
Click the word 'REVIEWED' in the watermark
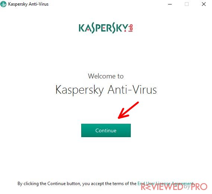(162, 187)
